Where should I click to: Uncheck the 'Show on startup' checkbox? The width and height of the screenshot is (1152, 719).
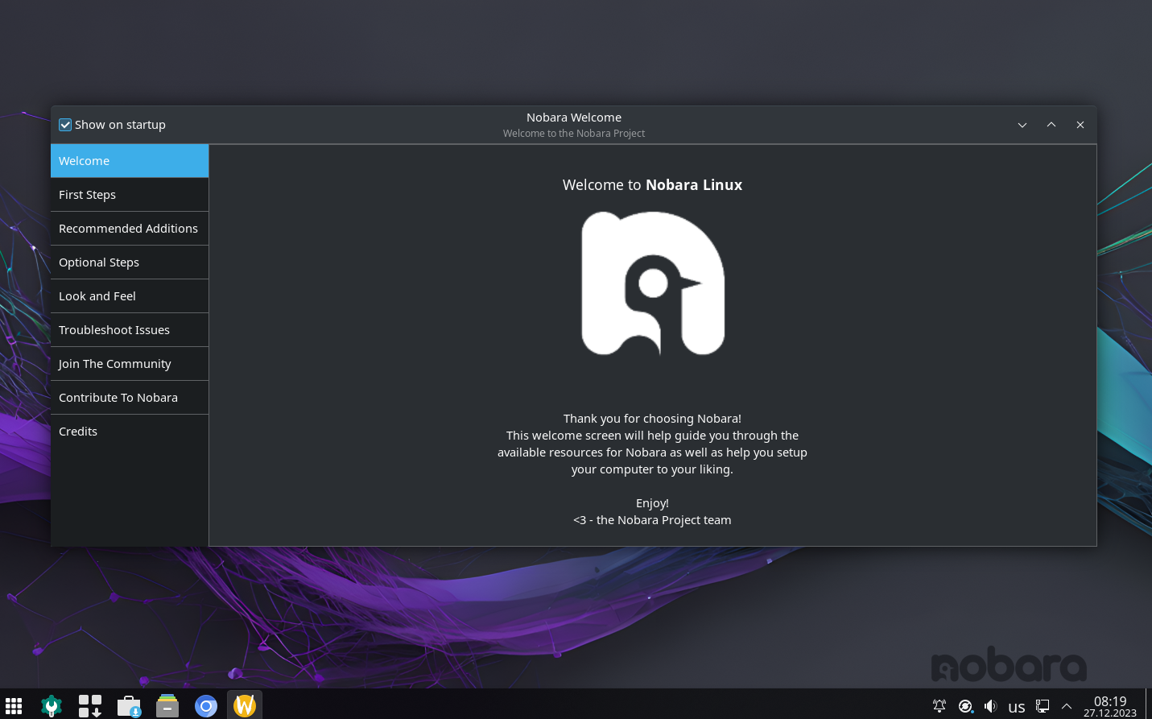click(65, 125)
